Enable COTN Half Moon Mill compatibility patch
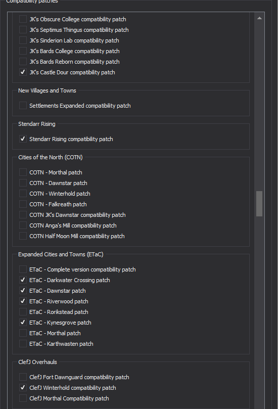This screenshot has height=409, width=278. (23, 236)
